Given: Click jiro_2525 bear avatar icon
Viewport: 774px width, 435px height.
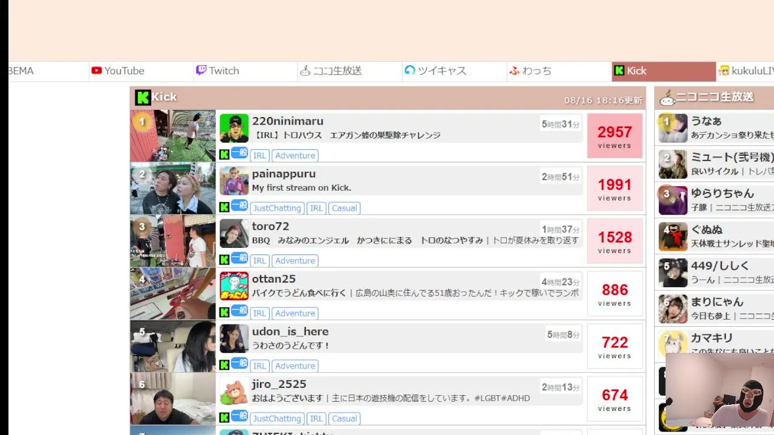Looking at the screenshot, I should click(234, 391).
